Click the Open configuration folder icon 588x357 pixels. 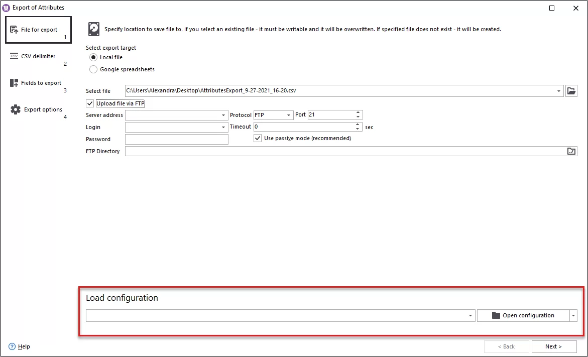pyautogui.click(x=495, y=315)
